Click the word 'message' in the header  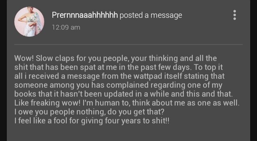point(166,16)
